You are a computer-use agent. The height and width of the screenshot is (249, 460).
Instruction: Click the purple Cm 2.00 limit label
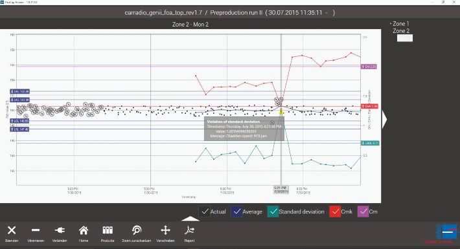pos(369,67)
